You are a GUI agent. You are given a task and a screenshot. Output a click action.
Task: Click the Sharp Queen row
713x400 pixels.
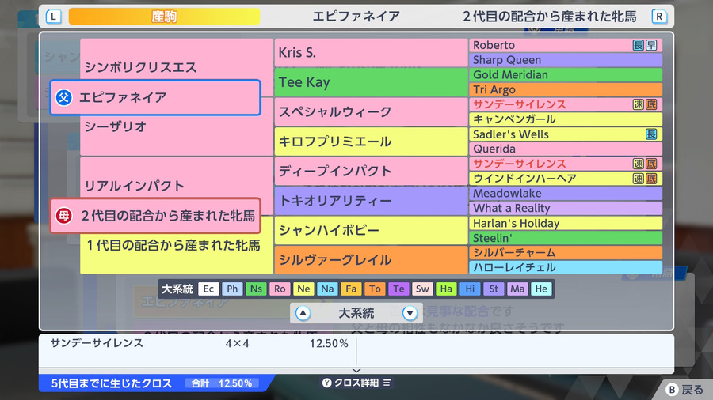pyautogui.click(x=566, y=60)
